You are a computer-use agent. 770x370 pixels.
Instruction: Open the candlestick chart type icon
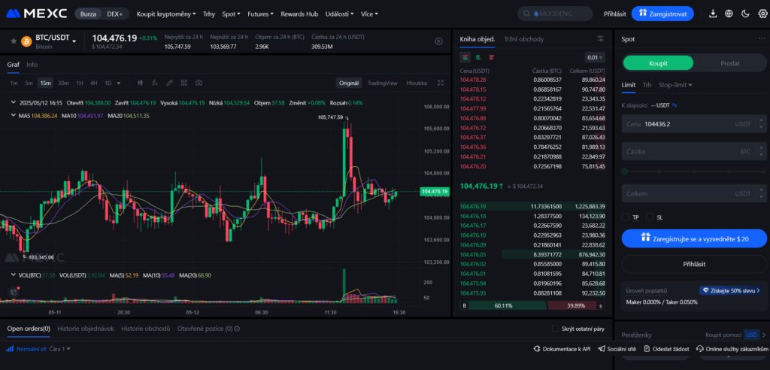[141, 83]
